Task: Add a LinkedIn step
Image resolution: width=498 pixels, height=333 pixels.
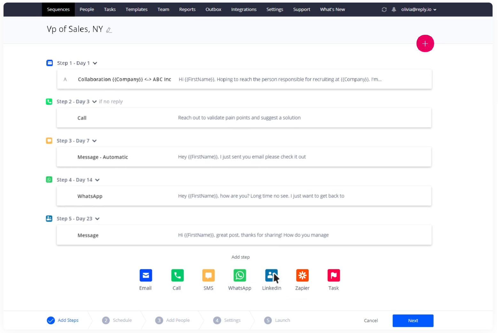Action: tap(271, 275)
